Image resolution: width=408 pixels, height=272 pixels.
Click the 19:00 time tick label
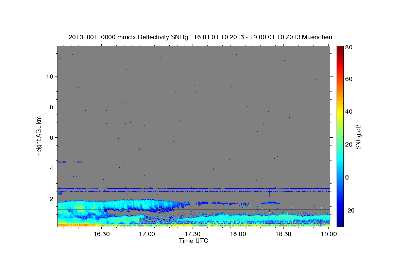coord(329,234)
